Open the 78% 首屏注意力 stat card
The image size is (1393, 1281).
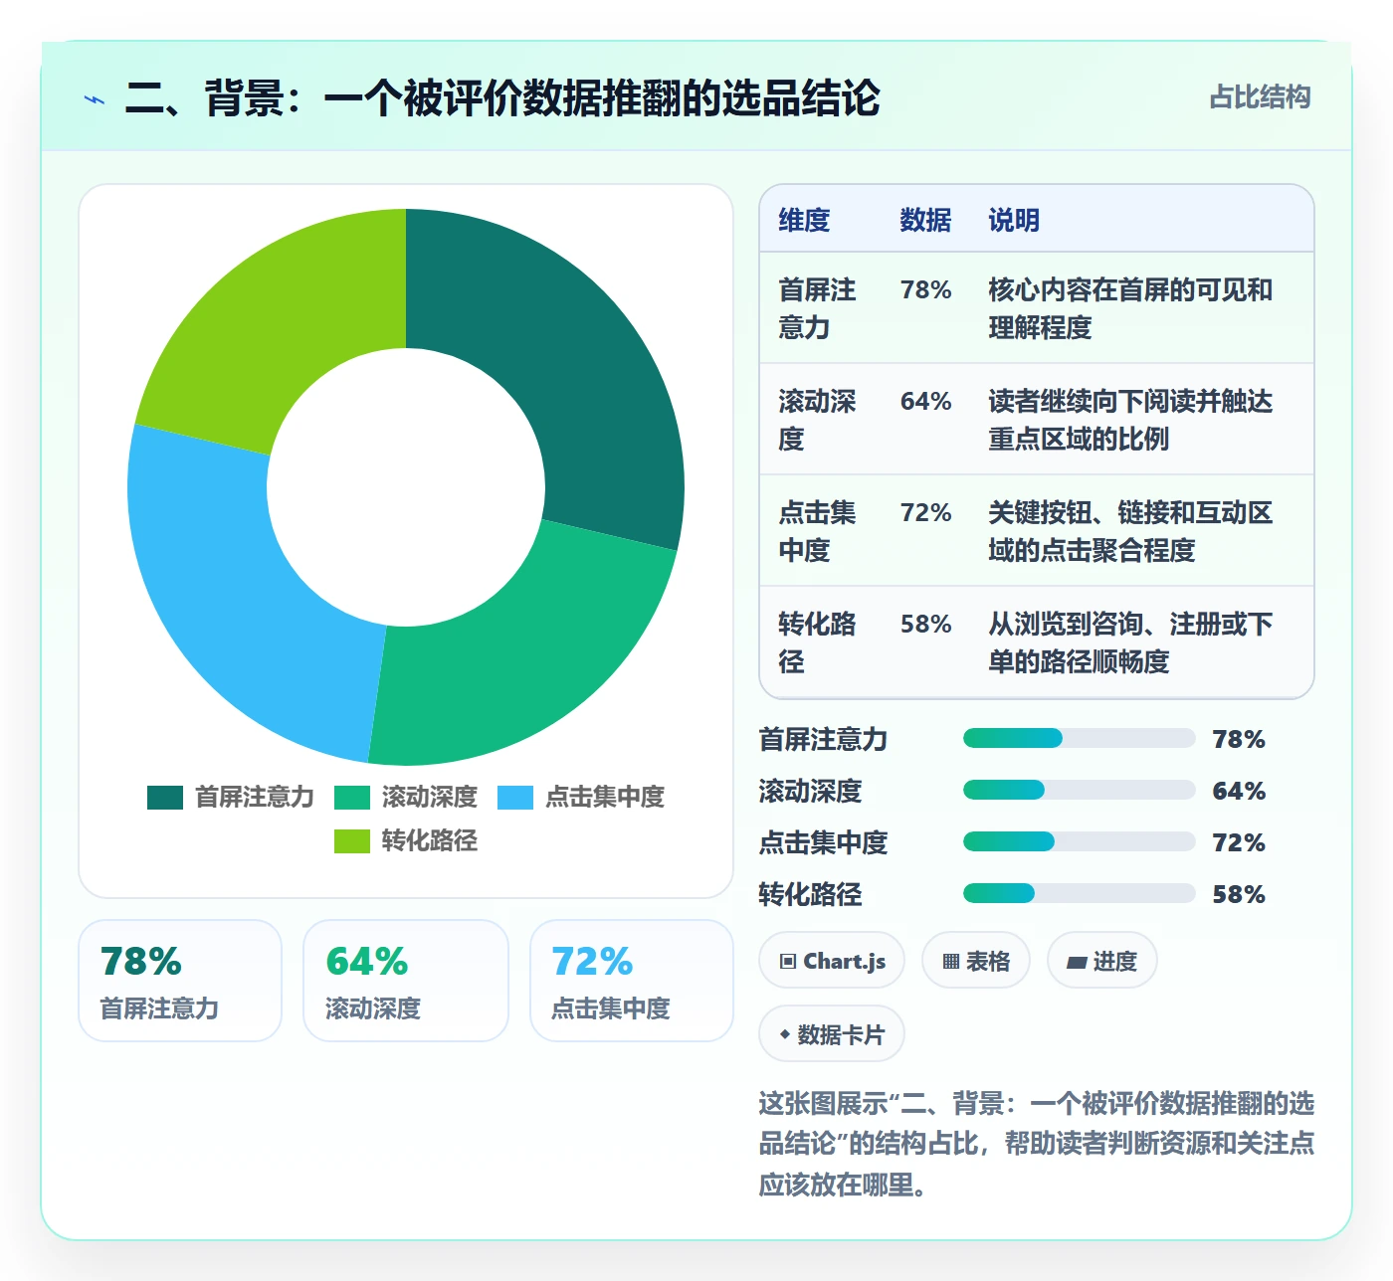coord(180,981)
